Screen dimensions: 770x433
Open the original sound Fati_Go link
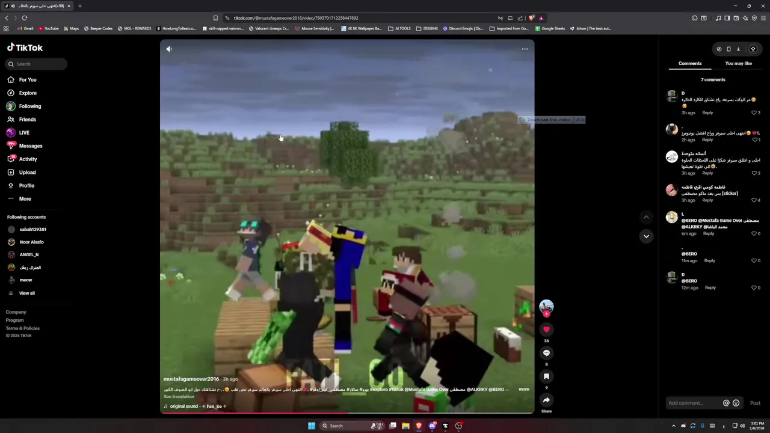point(195,407)
